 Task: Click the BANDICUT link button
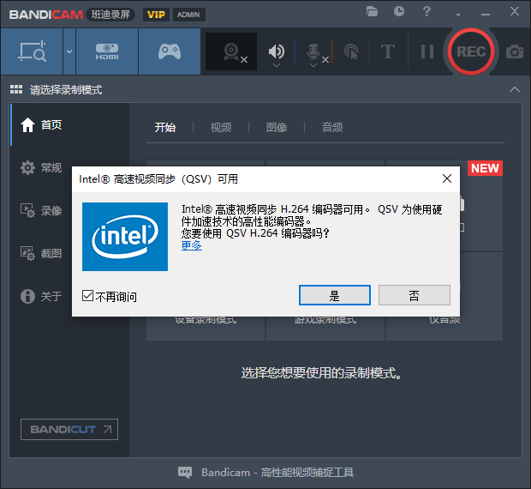tap(69, 429)
